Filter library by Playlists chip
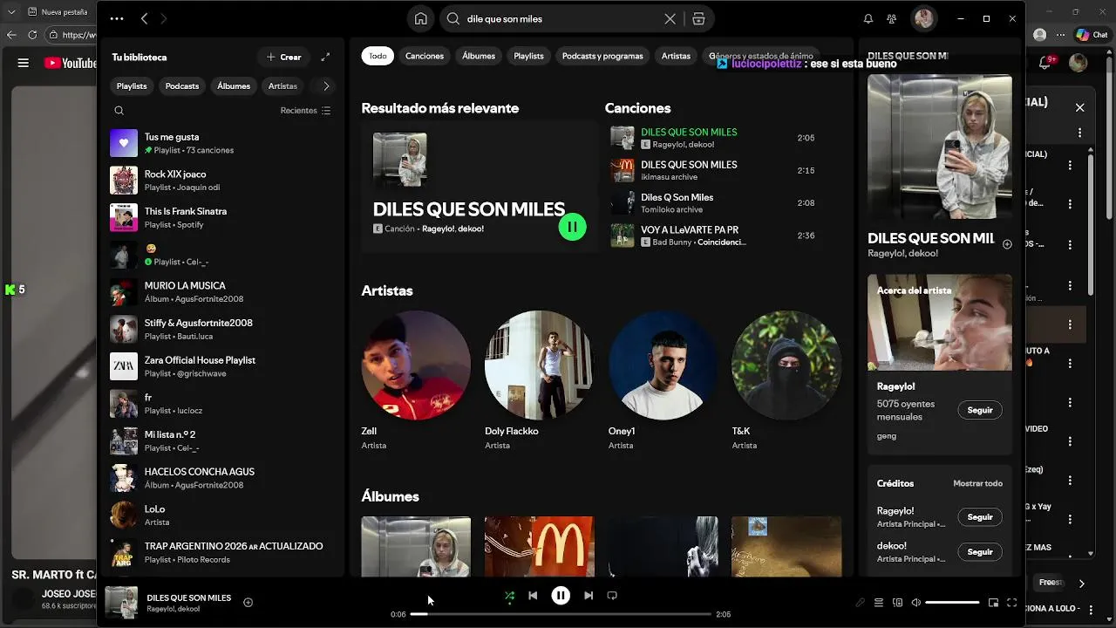1116x628 pixels. 132,86
